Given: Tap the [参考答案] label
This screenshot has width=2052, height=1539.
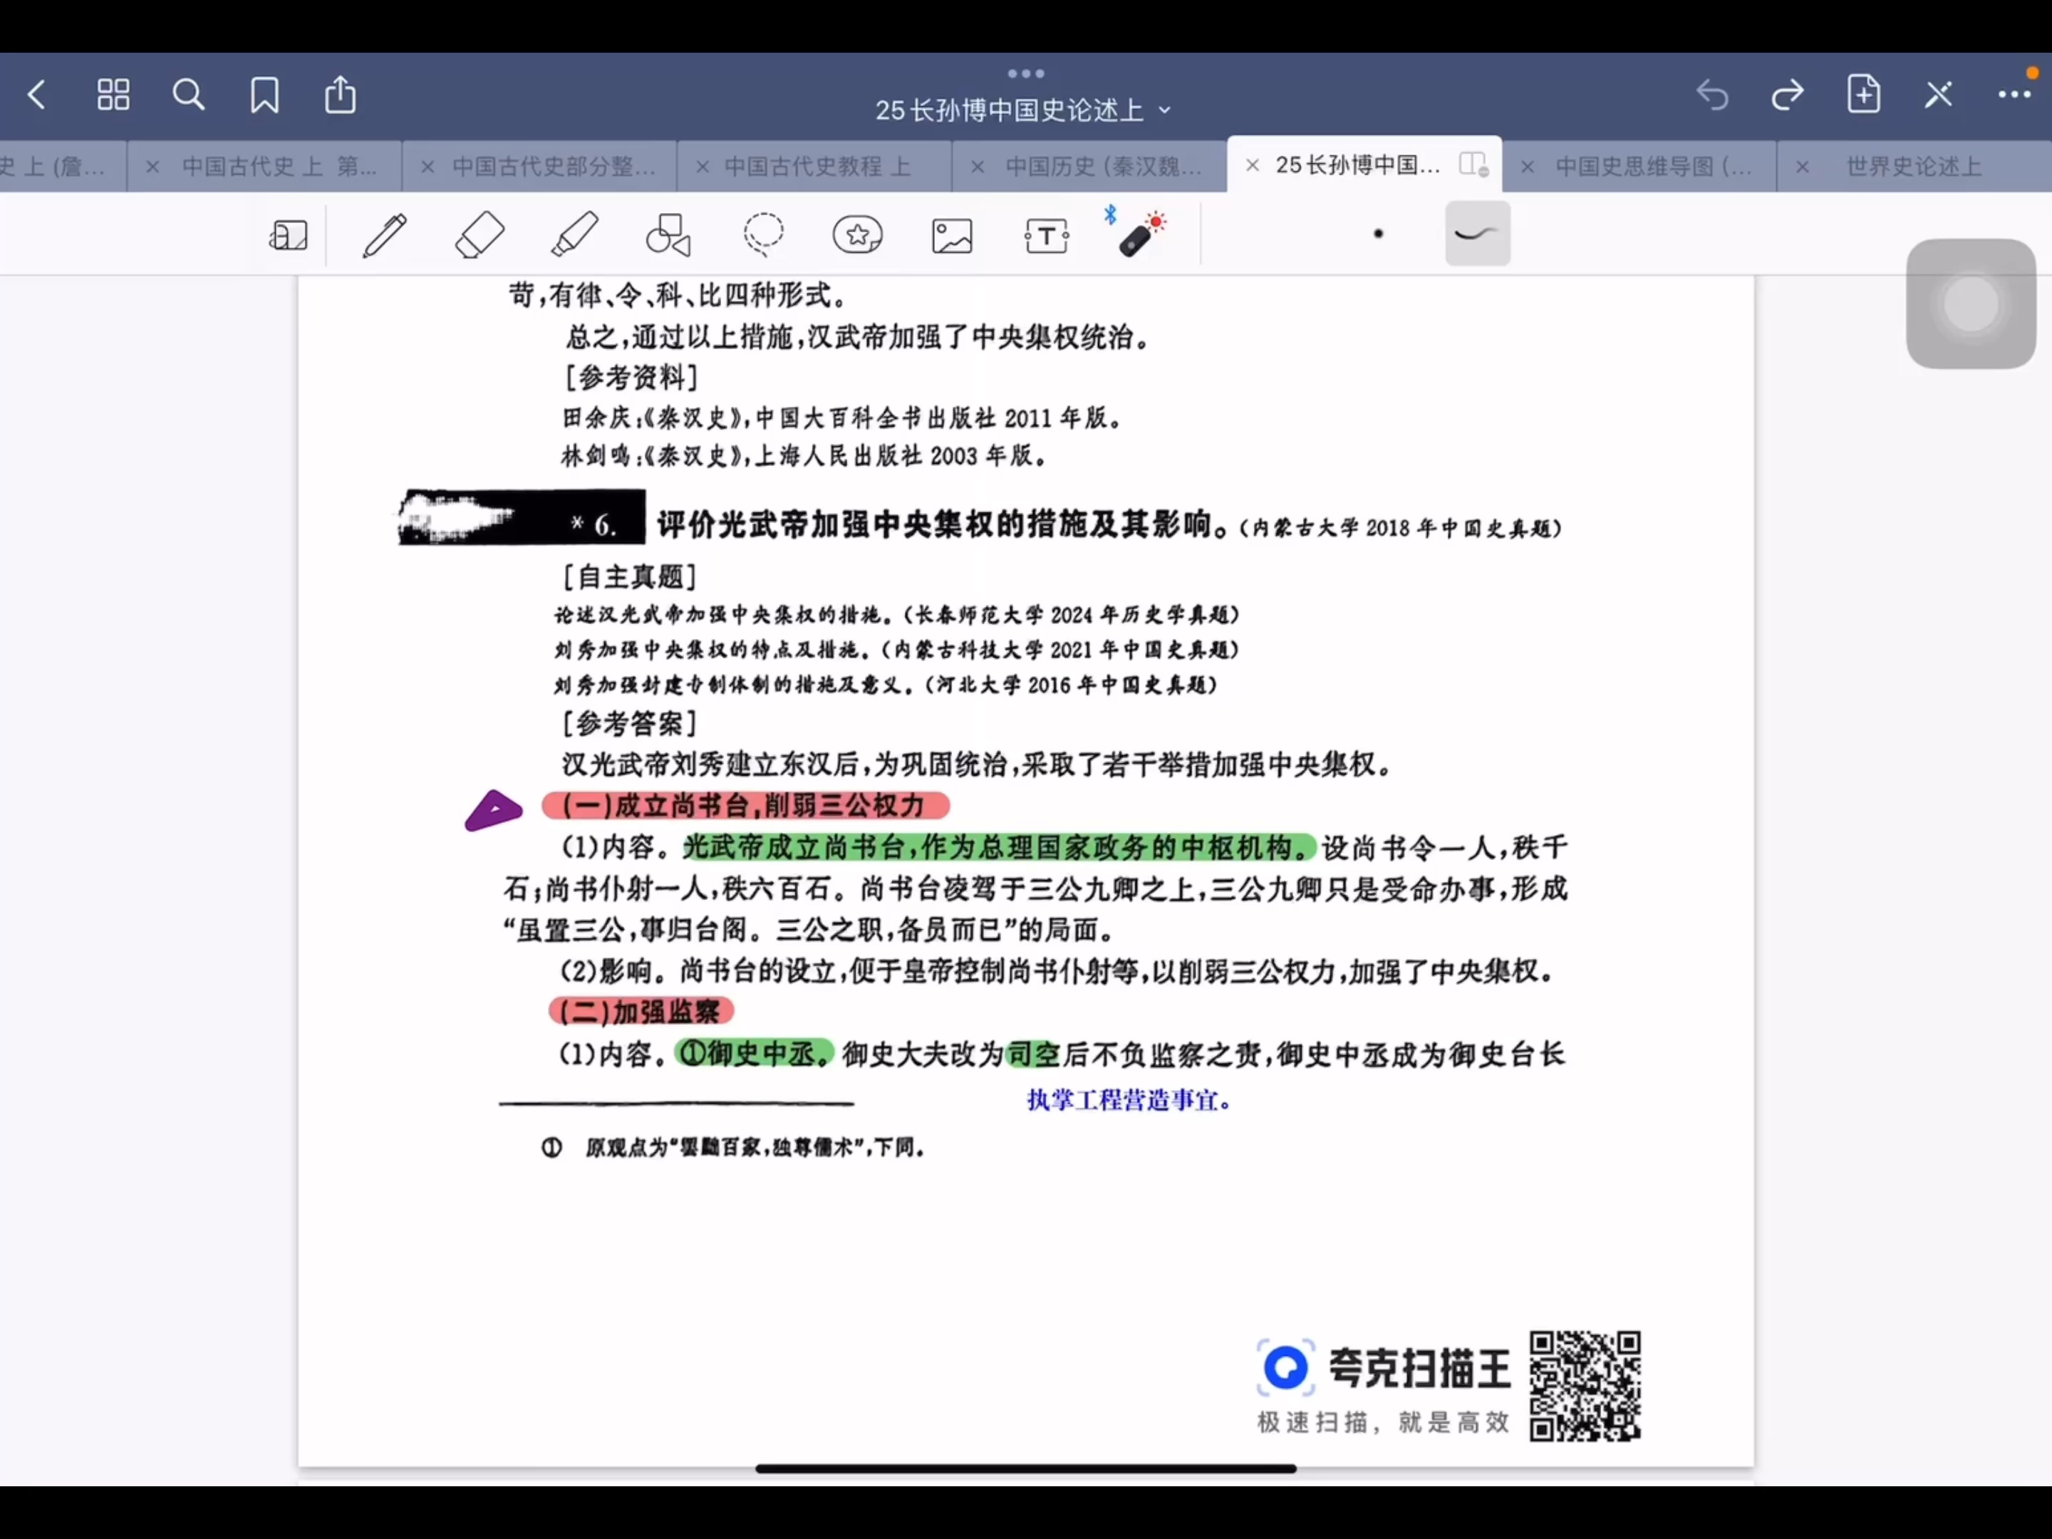Looking at the screenshot, I should (x=630, y=724).
